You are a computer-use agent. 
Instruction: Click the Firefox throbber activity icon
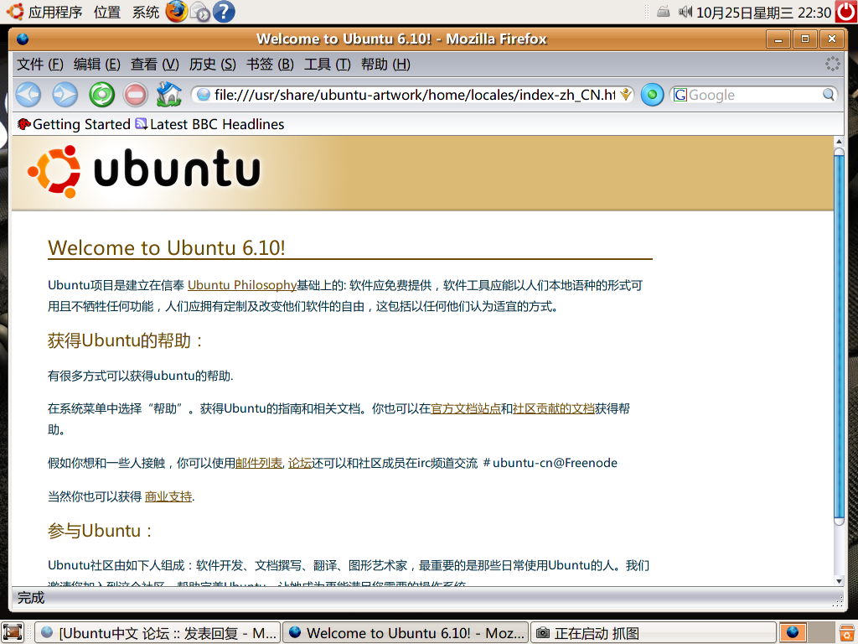832,64
